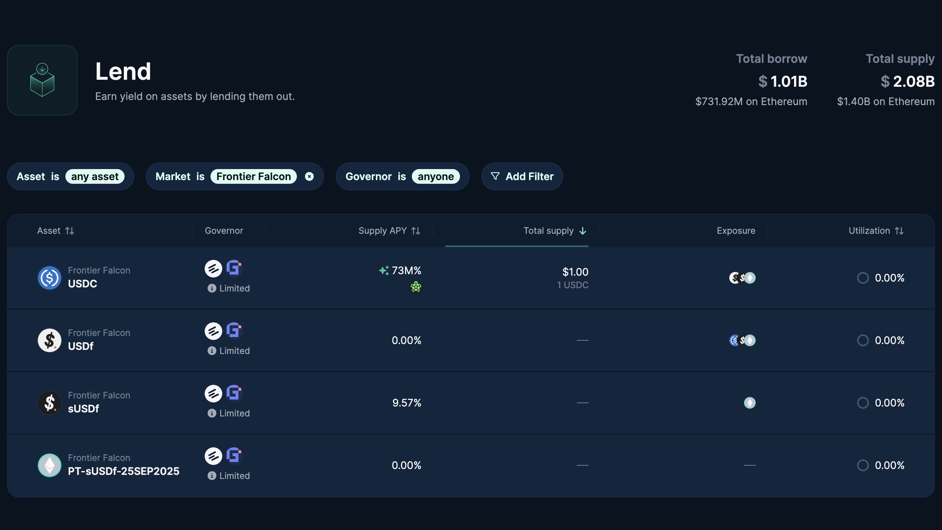Remove the Frontier Falcon market filter

[309, 176]
